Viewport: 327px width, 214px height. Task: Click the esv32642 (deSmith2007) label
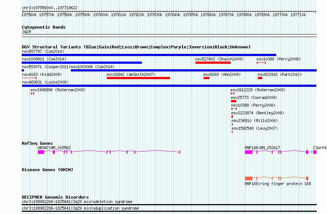pos(131,74)
